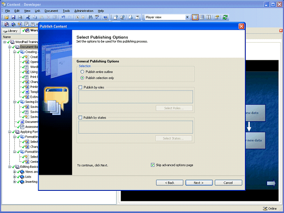Click the Check In document icon
Image resolution: width=284 pixels, height=213 pixels.
point(116,17)
